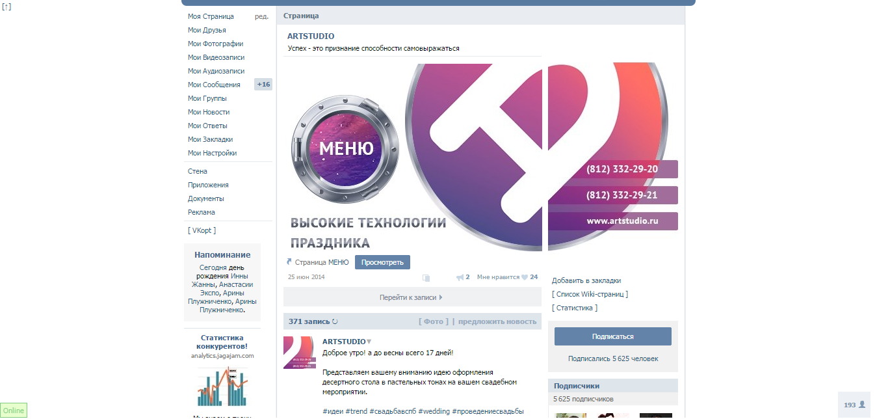Open Статистика конкурентов! ad title

coord(222,342)
